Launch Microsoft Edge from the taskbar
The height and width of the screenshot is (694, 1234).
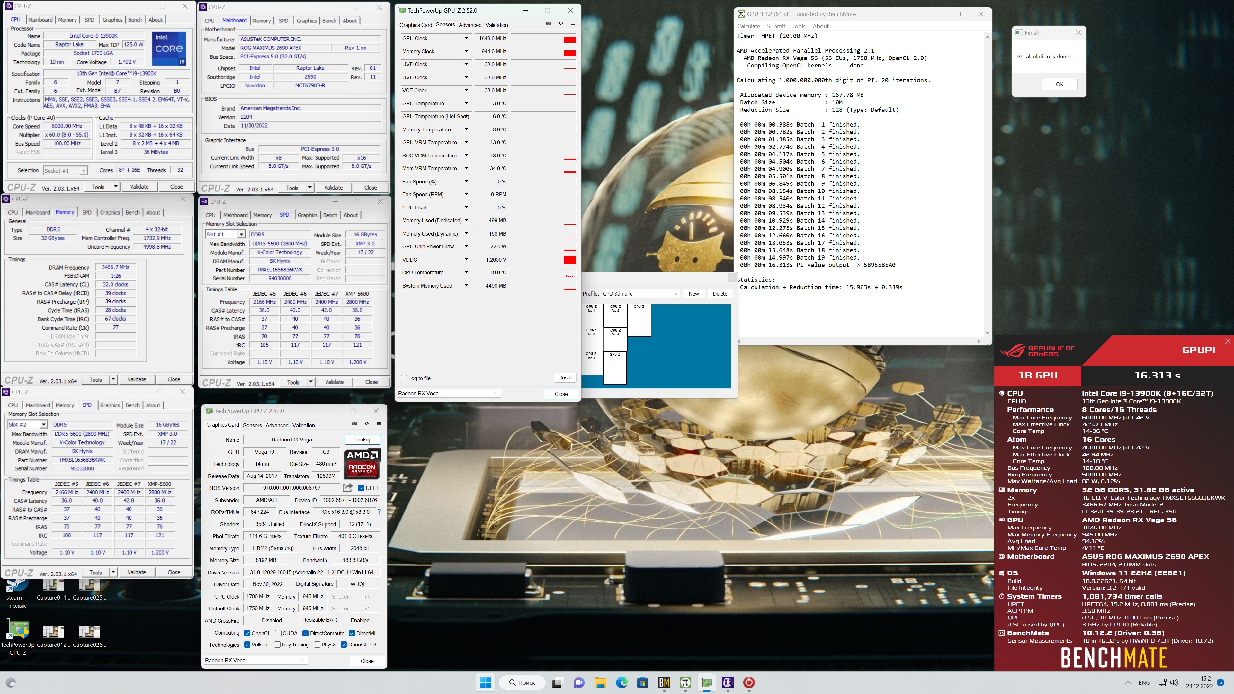621,682
